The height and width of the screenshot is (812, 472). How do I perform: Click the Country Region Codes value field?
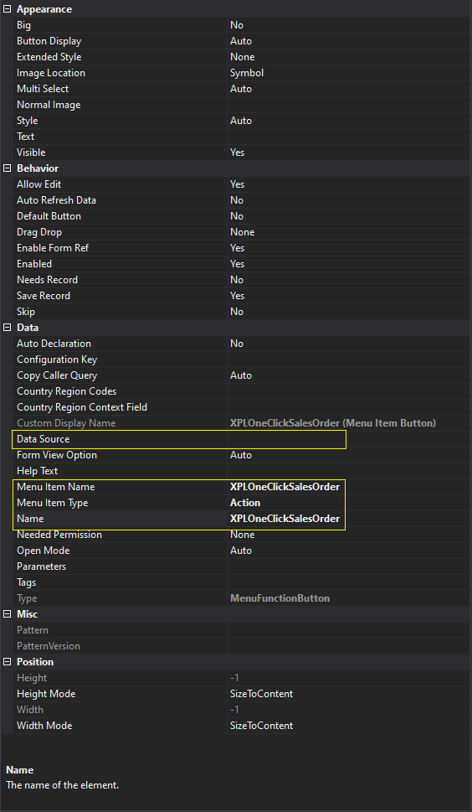point(349,391)
